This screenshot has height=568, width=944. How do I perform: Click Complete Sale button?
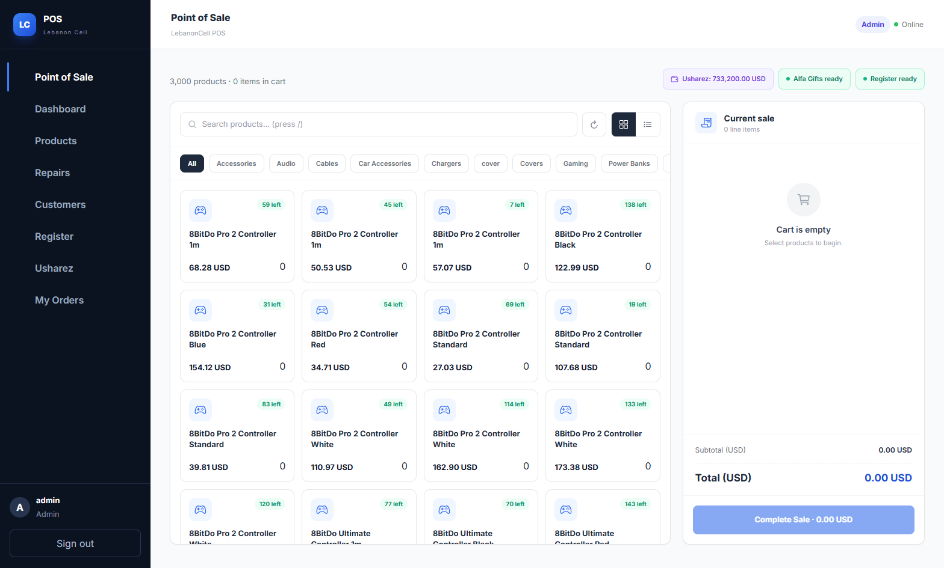804,520
